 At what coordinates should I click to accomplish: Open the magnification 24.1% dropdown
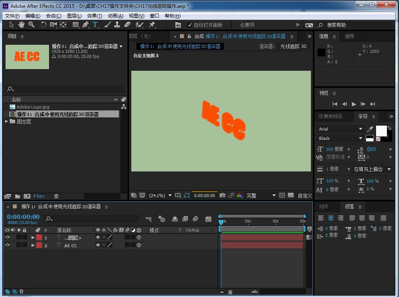pos(160,196)
